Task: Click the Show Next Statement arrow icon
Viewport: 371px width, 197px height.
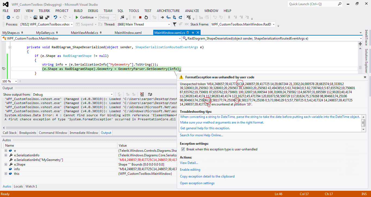Action: coord(162,17)
